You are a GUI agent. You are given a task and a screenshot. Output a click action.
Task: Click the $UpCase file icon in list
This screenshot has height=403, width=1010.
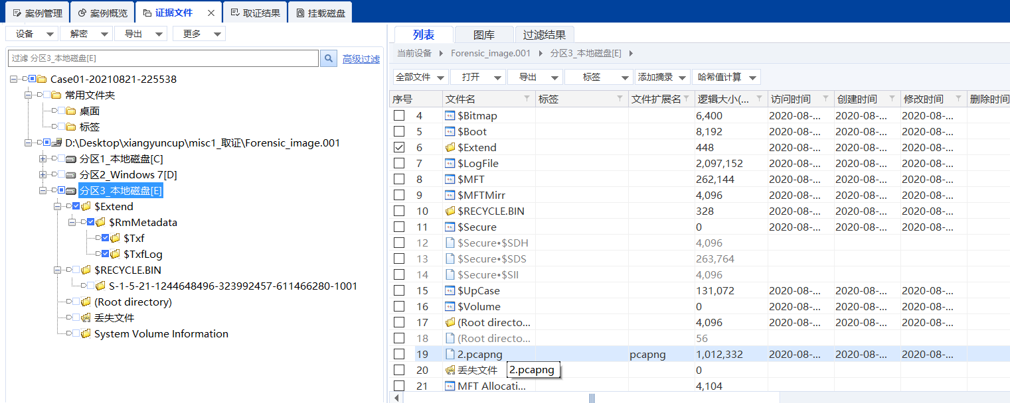click(x=450, y=290)
